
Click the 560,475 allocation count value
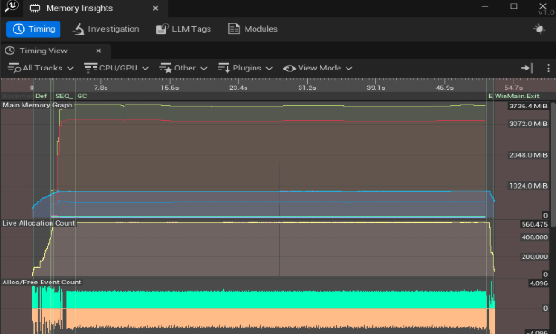(534, 224)
